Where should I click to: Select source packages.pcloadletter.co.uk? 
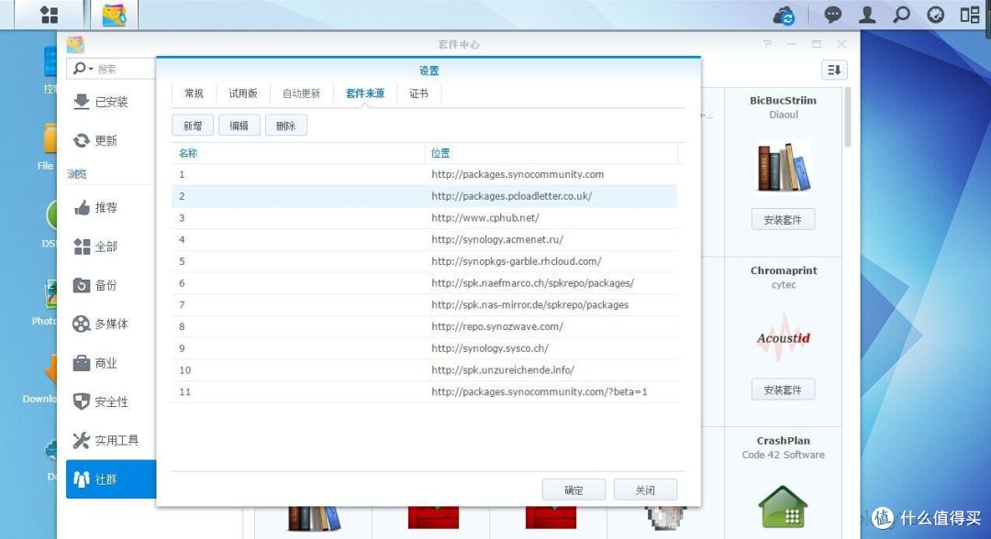[425, 195]
